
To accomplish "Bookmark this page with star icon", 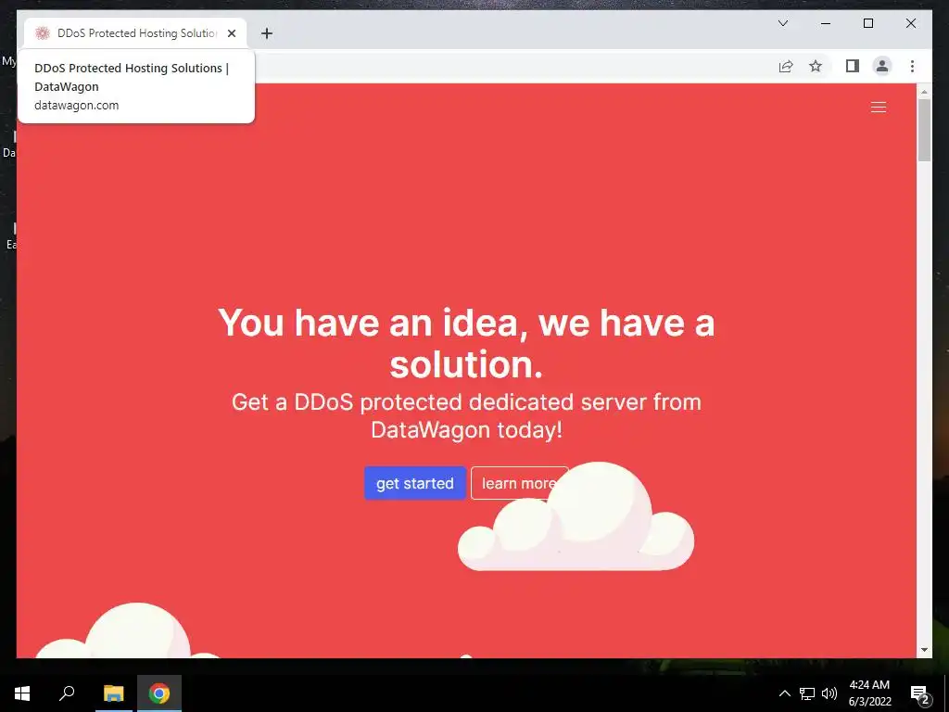I will 816,66.
